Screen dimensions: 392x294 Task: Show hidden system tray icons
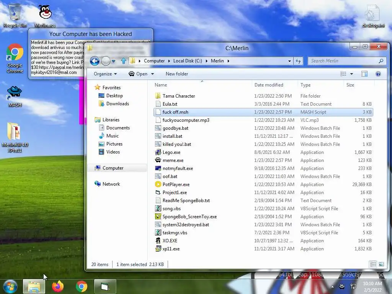coord(332,287)
